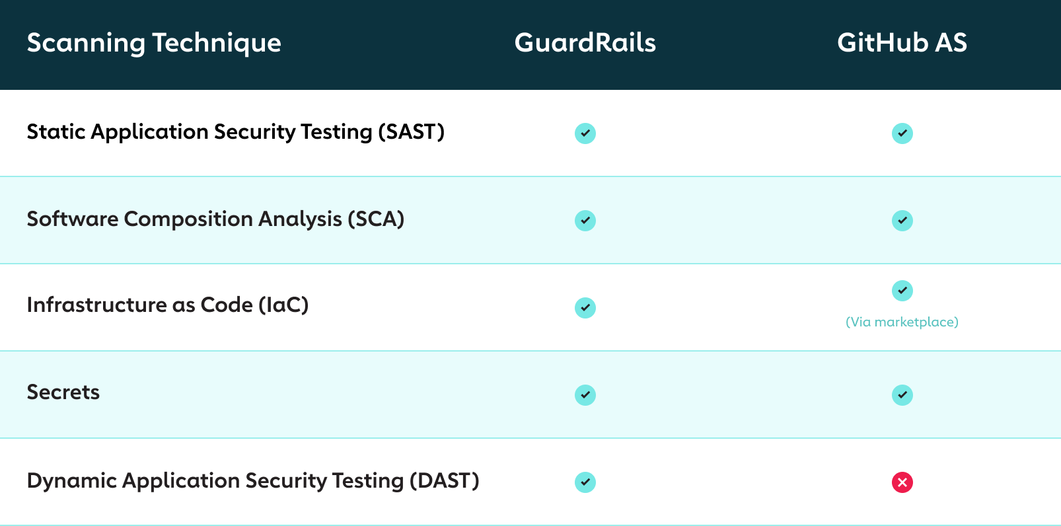This screenshot has height=526, width=1061.
Task: Click GuardRails checkmark for Infrastructure as Code
Action: point(585,308)
